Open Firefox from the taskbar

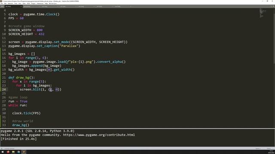[x=8, y=152]
